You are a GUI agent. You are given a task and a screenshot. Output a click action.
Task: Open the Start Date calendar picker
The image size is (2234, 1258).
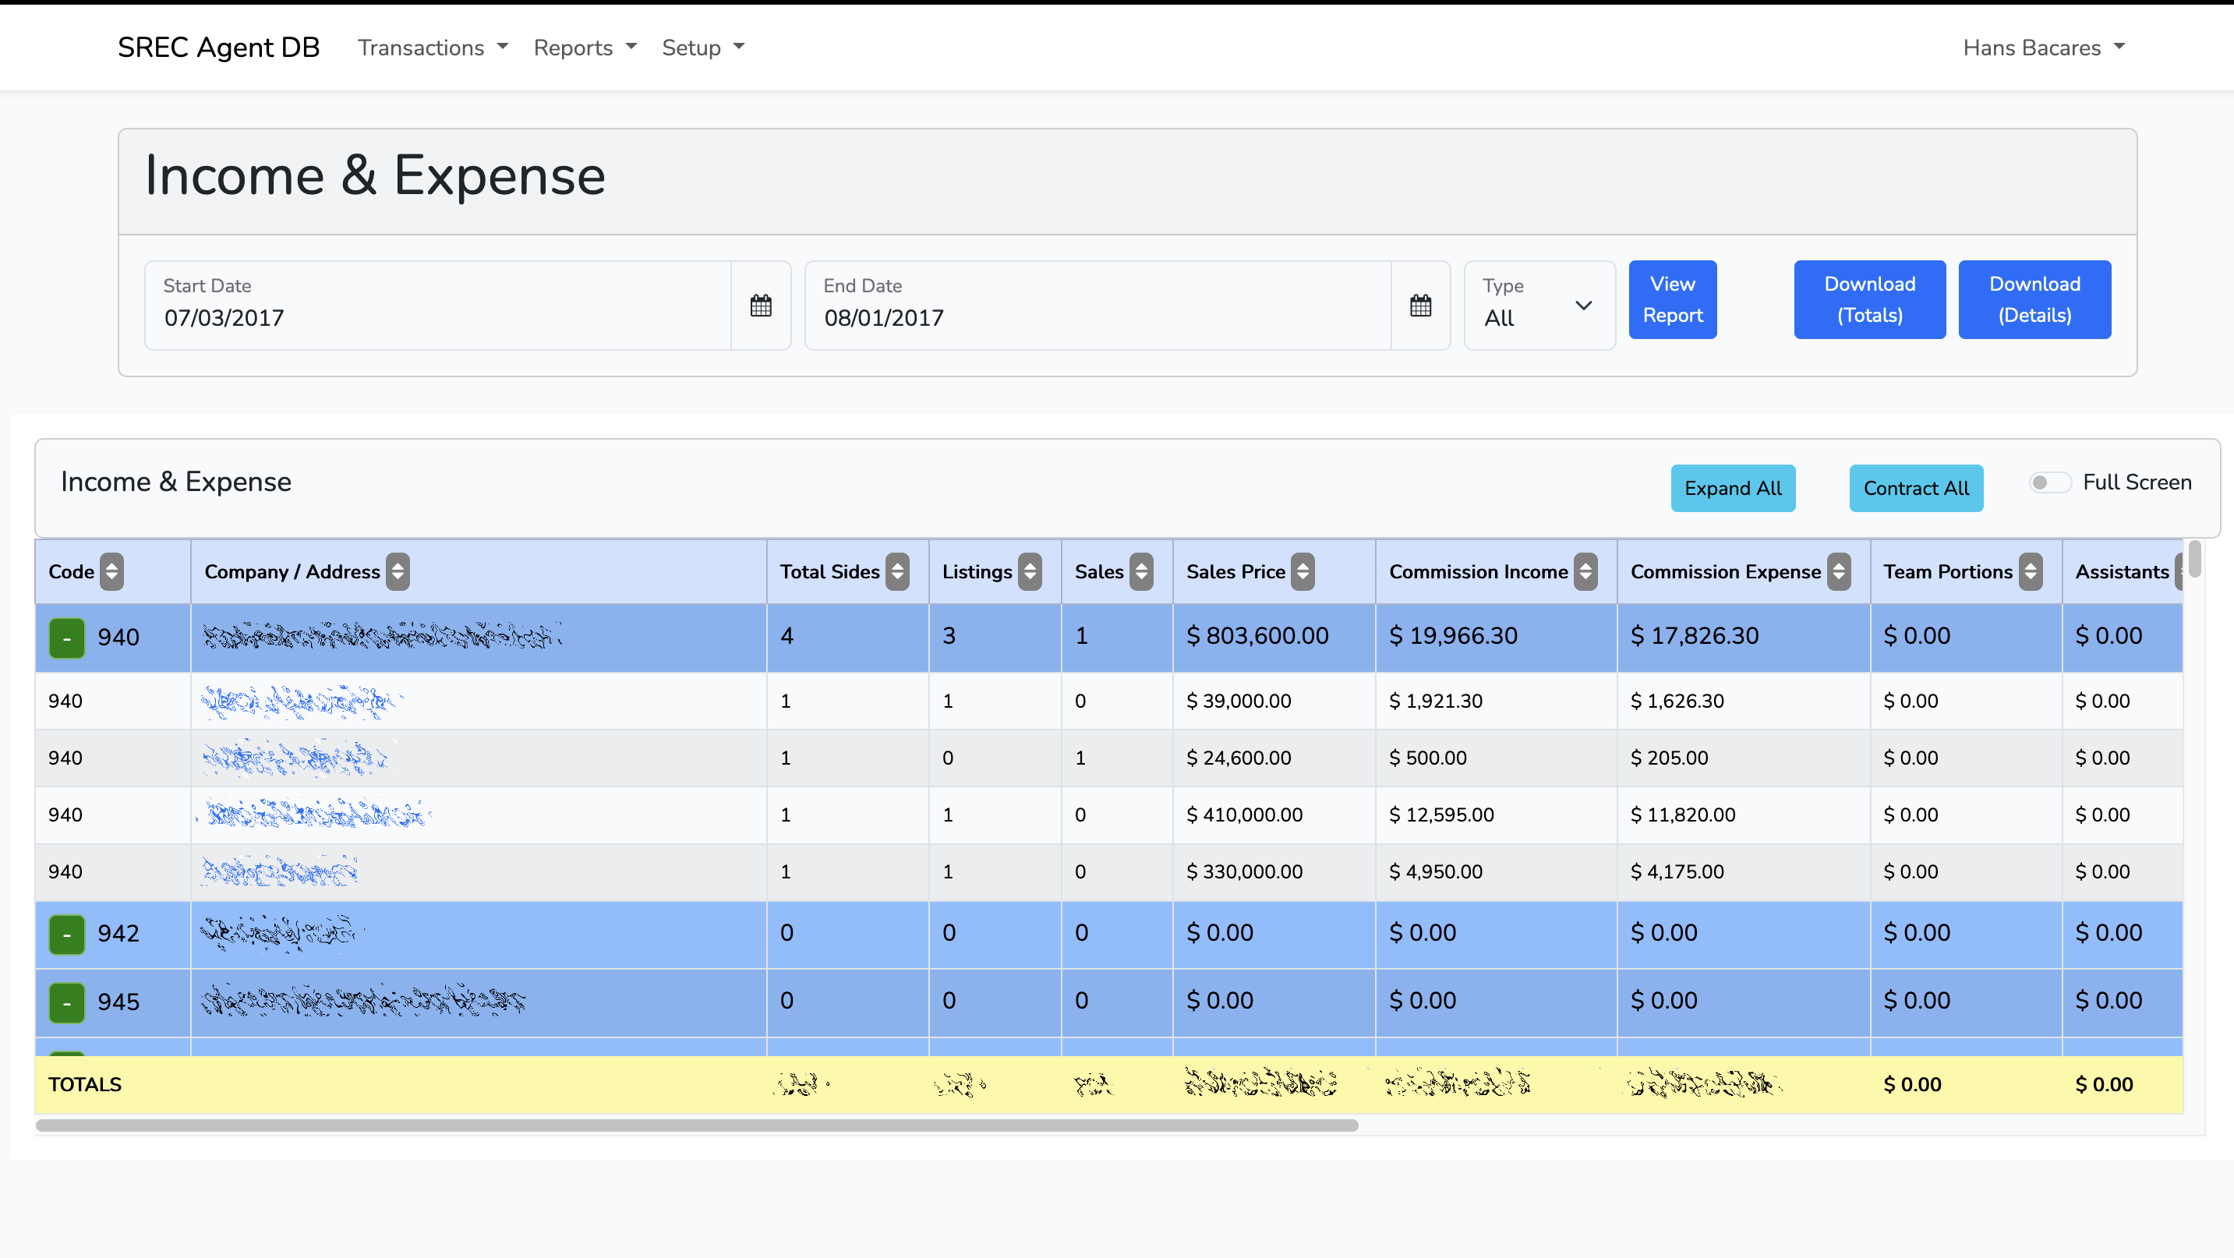(x=761, y=306)
